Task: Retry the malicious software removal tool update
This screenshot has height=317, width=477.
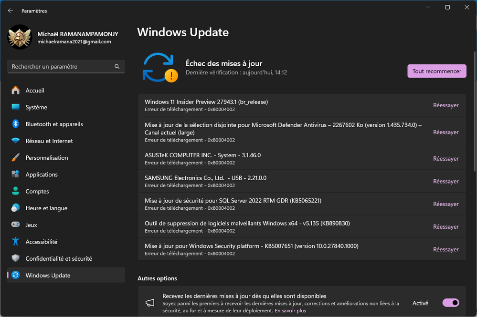Action: (x=445, y=227)
